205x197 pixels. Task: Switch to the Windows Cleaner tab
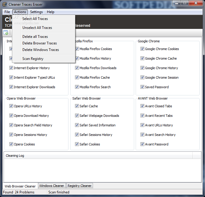pos(52,186)
